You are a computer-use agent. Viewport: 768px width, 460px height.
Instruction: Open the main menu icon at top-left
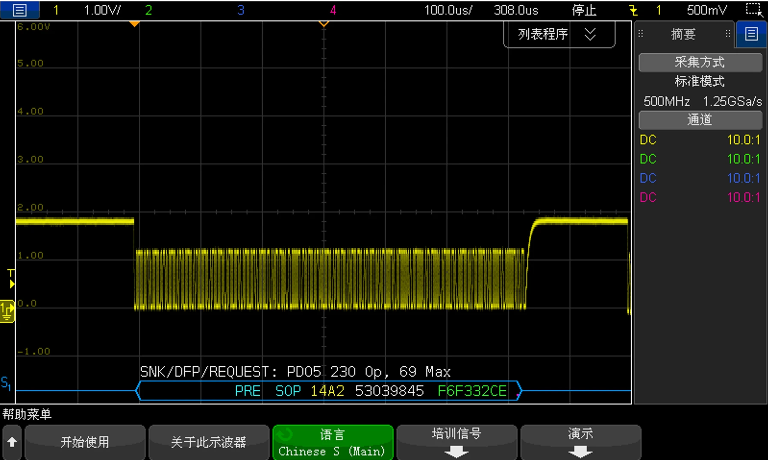[20, 10]
